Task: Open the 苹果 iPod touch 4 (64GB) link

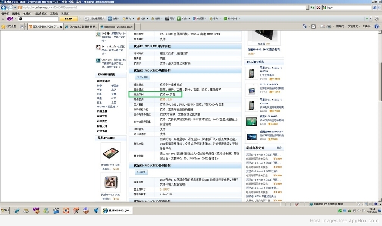Action: click(270, 69)
